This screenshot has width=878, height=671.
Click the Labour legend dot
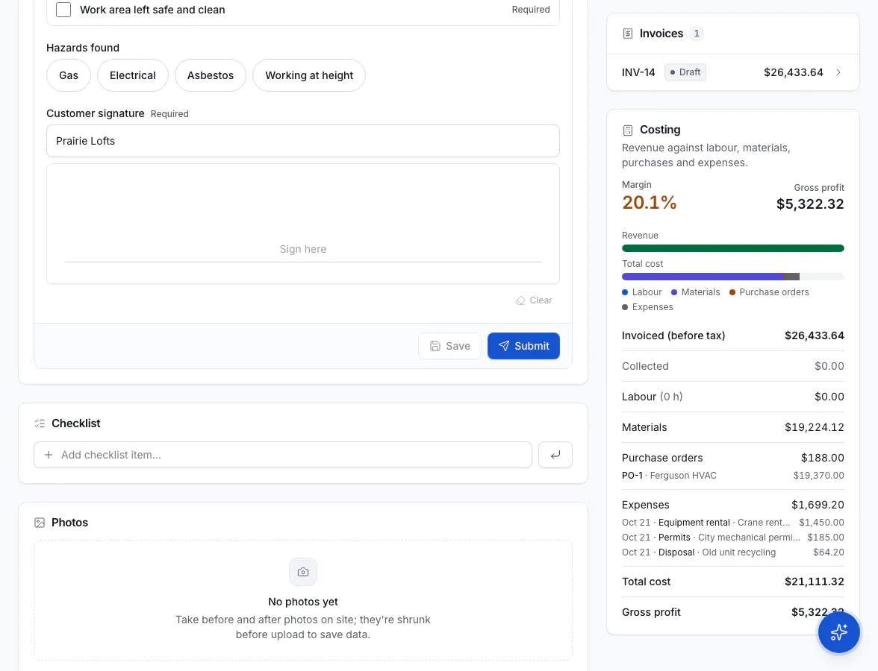625,292
